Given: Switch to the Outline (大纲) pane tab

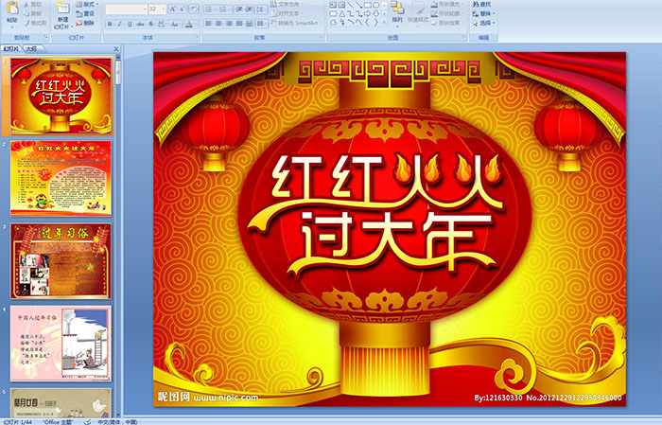Looking at the screenshot, I should [31, 49].
